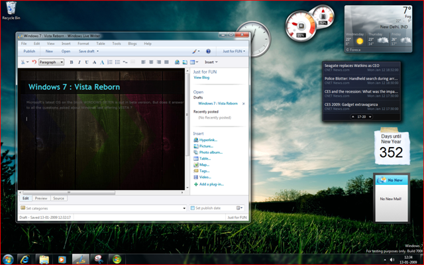The image size is (424, 265).
Task: Launch Internet Explorer from taskbar
Action: [25, 259]
